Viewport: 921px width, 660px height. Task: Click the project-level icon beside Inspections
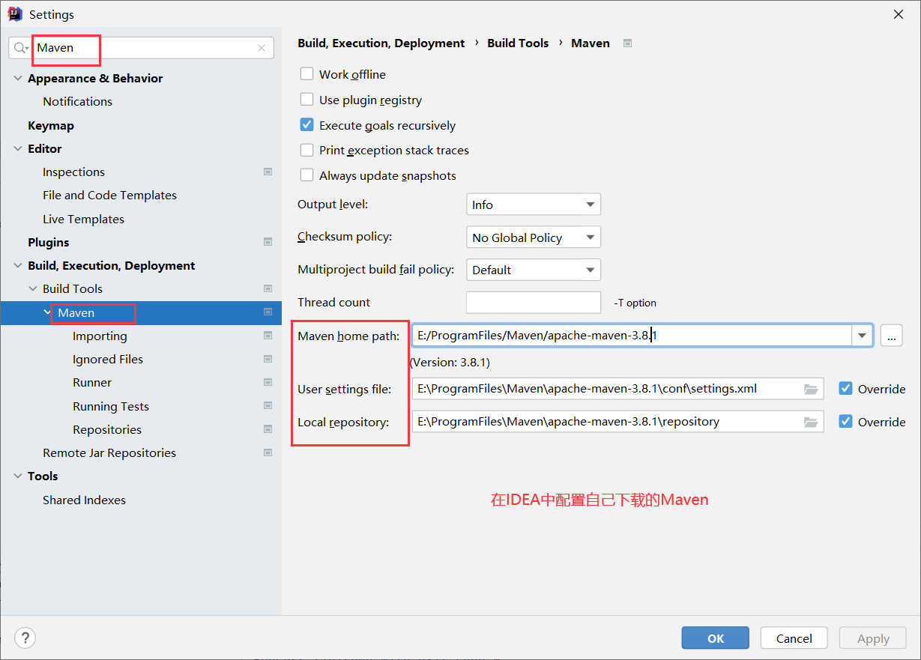click(x=268, y=172)
